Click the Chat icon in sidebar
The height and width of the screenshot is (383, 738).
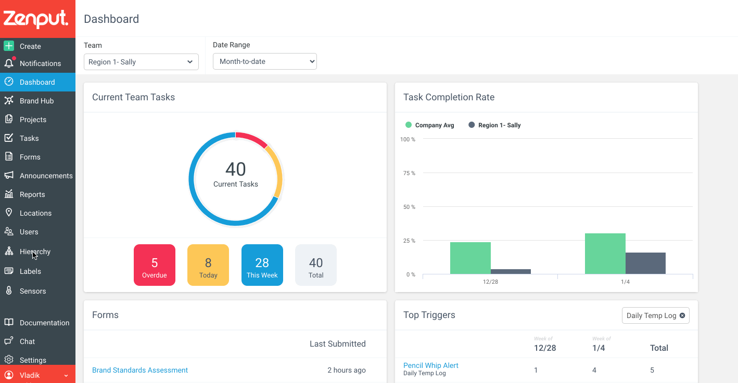[x=9, y=341]
